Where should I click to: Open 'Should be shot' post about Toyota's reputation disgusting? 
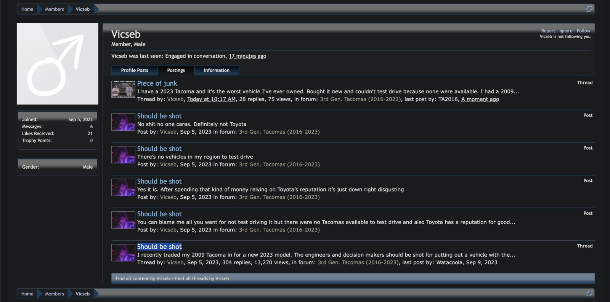click(159, 181)
